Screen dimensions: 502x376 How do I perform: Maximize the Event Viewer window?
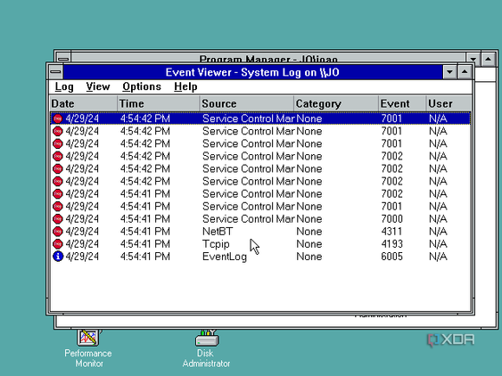[465, 72]
